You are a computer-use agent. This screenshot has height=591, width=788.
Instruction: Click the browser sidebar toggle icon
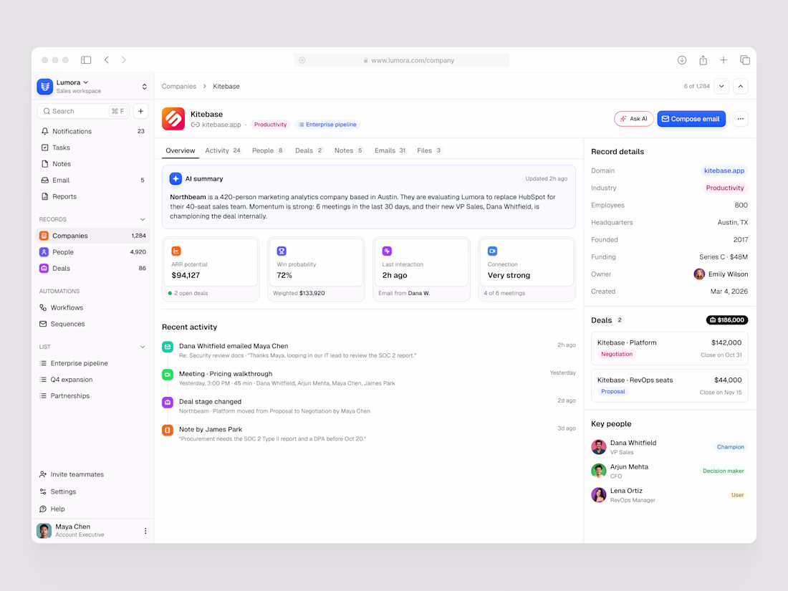(86, 59)
